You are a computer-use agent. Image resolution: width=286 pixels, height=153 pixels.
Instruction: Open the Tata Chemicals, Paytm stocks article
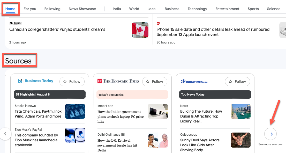[x=38, y=114]
